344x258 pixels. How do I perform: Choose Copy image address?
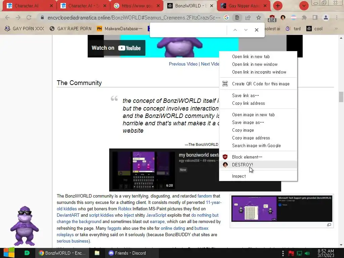(x=258, y=138)
